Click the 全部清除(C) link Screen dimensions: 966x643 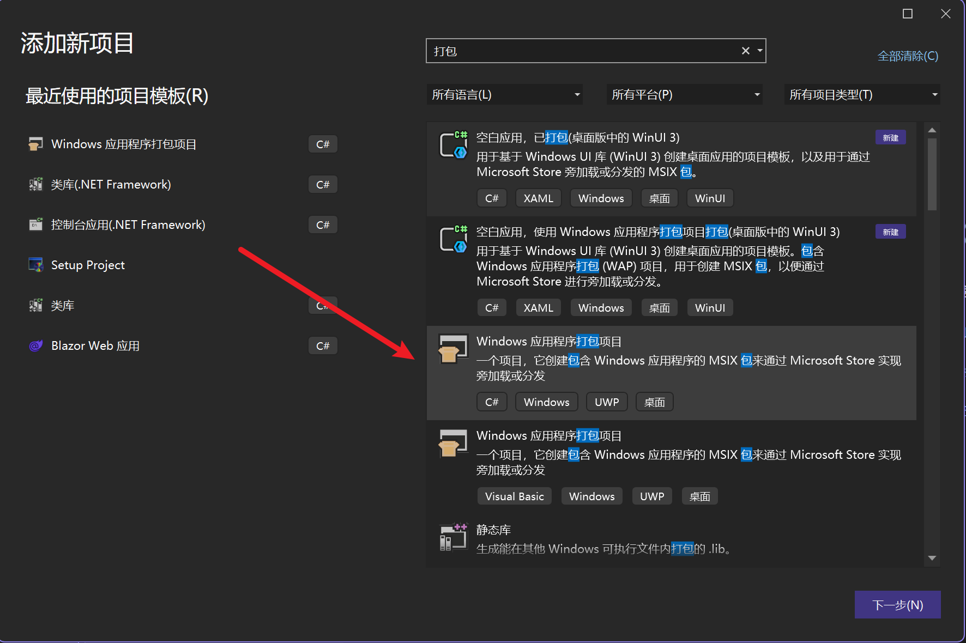[x=908, y=56]
